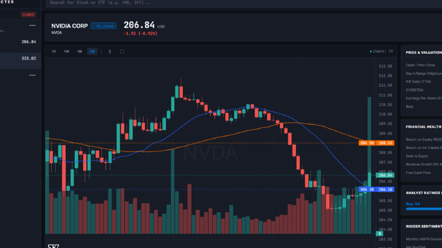Click the SMA 50 orange price label
This screenshot has height=248, width=442.
click(x=376, y=143)
